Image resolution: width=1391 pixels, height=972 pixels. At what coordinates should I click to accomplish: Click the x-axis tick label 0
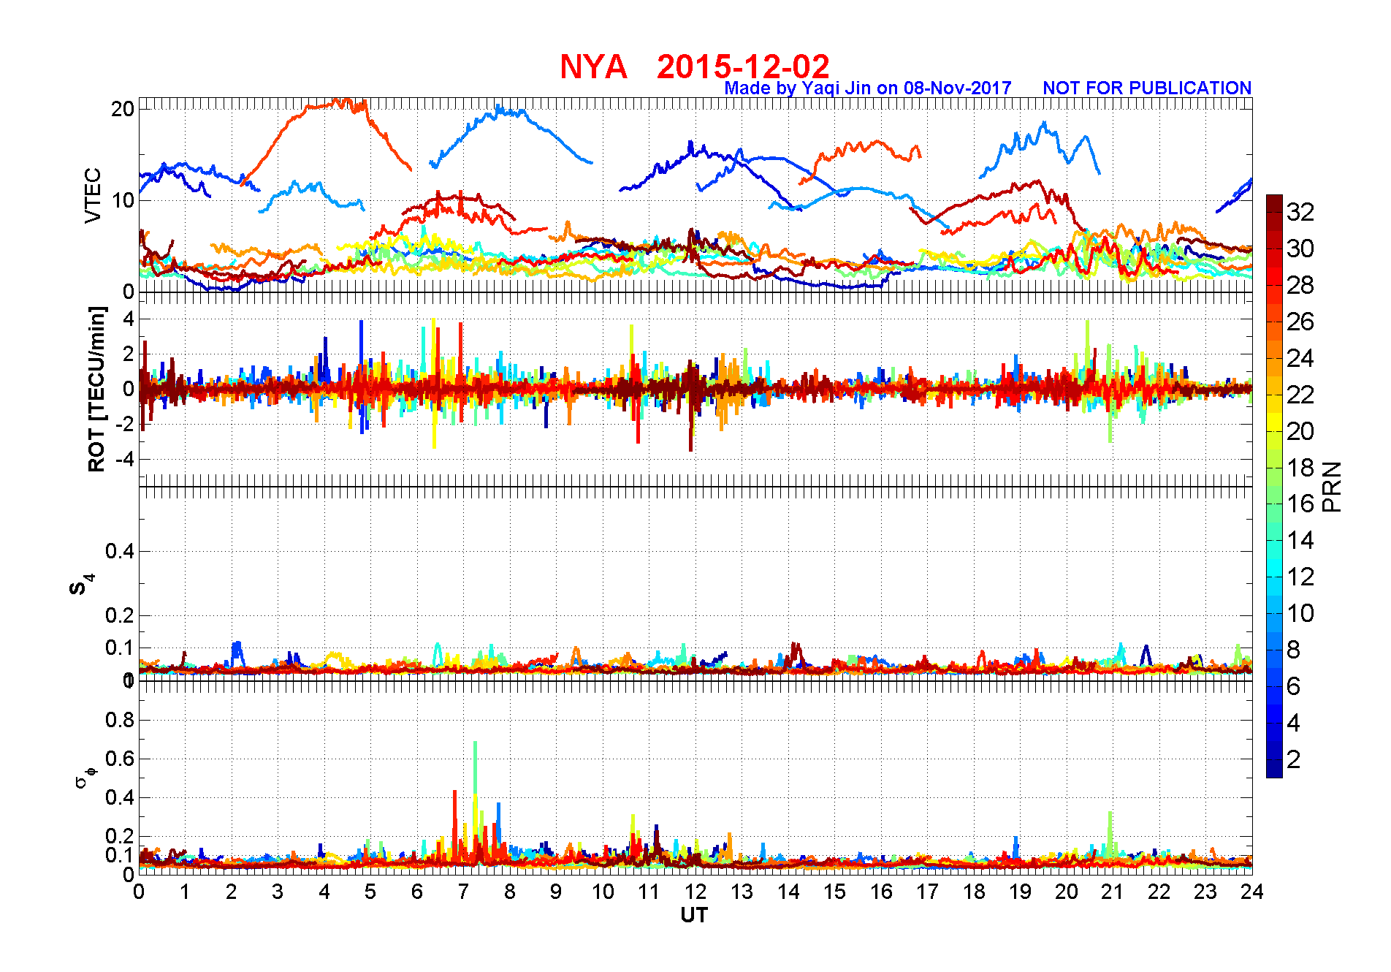pyautogui.click(x=139, y=892)
